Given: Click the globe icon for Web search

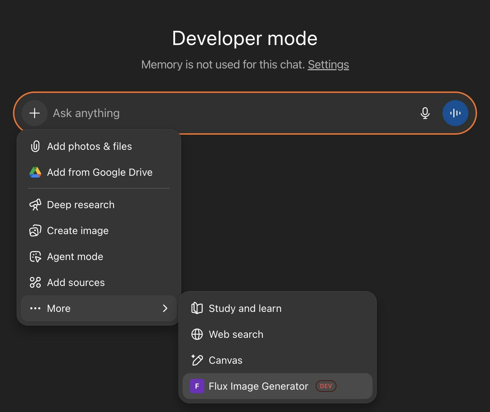Looking at the screenshot, I should click(197, 334).
